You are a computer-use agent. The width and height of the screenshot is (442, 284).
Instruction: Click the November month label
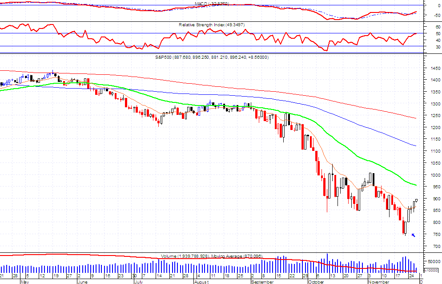click(379, 282)
